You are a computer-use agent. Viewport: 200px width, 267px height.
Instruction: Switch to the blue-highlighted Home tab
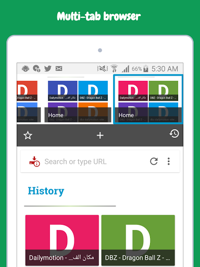coord(148,99)
